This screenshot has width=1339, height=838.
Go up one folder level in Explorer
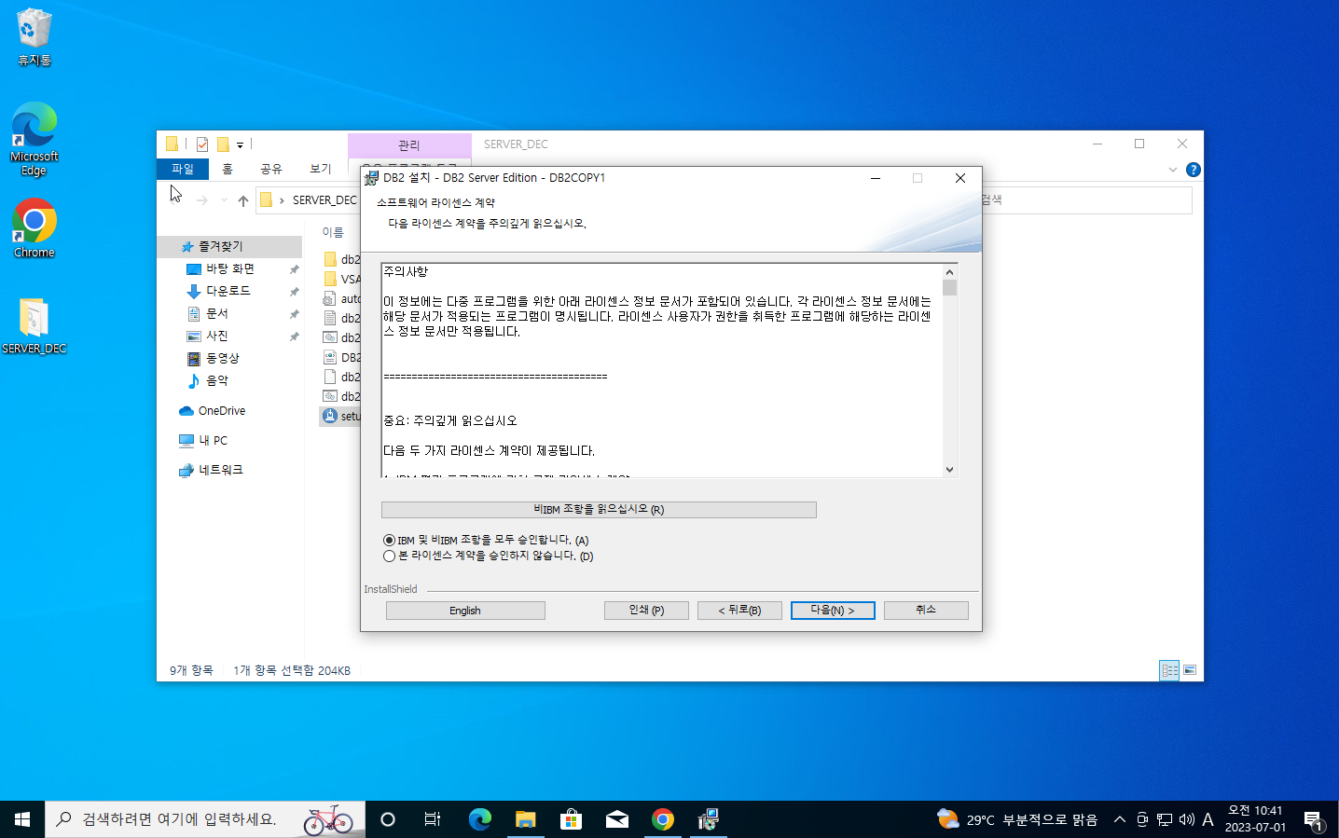tap(243, 200)
